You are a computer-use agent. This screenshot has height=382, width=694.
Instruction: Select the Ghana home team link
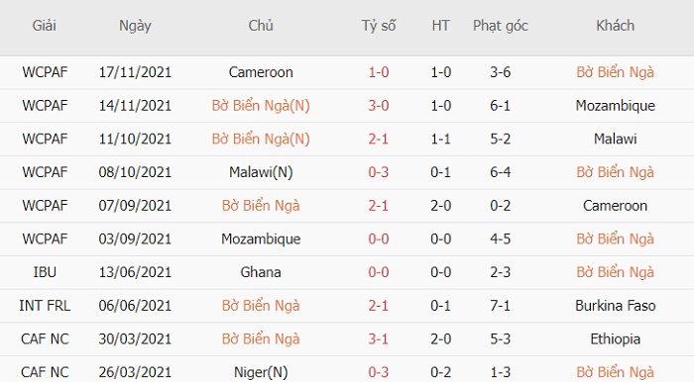[x=261, y=272]
